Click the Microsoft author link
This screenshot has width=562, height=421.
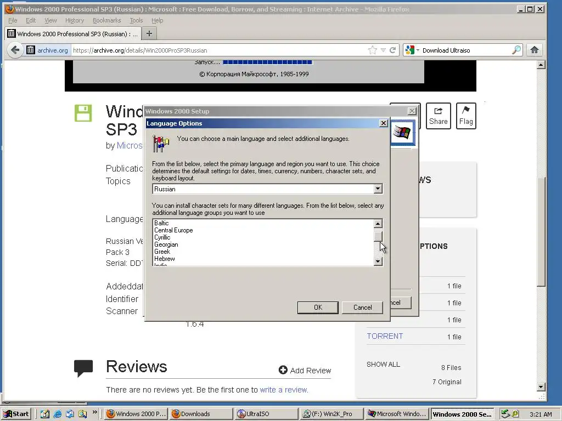(x=130, y=146)
